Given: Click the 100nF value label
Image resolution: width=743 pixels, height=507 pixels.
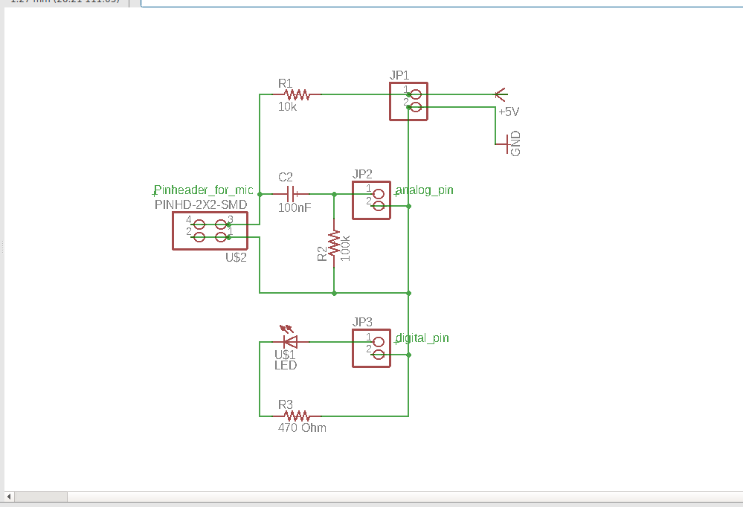Looking at the screenshot, I should [295, 207].
